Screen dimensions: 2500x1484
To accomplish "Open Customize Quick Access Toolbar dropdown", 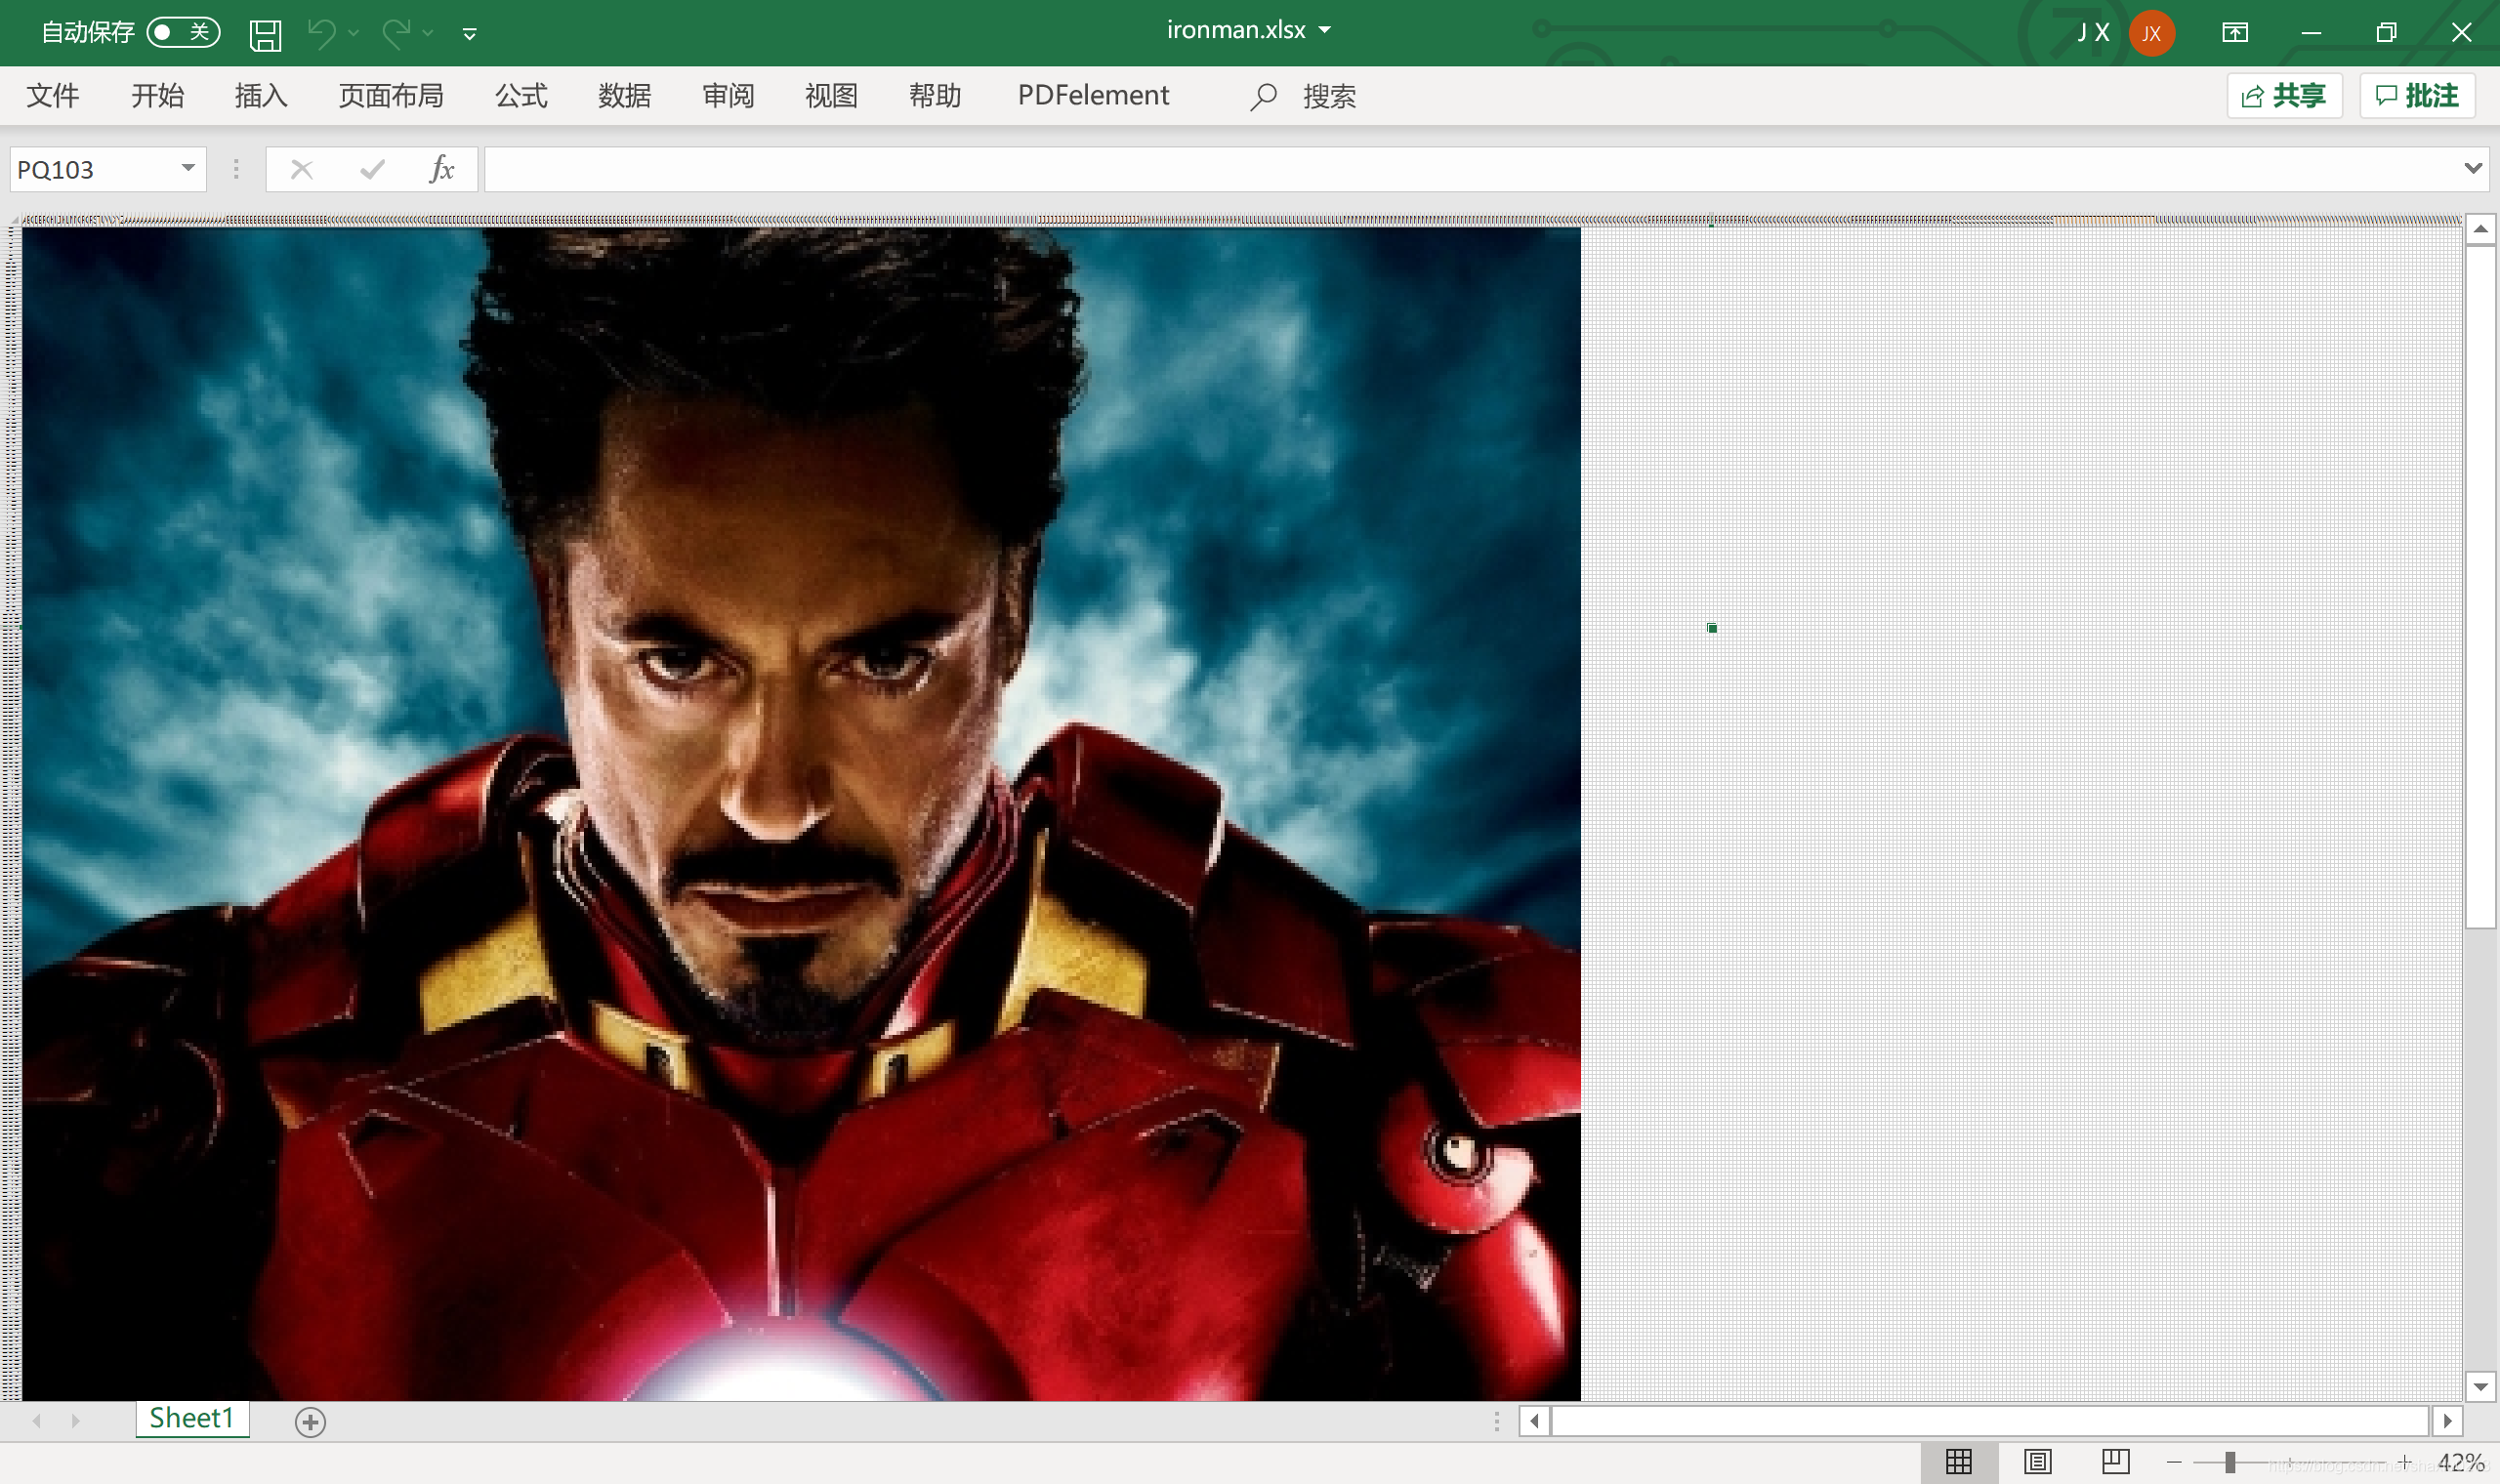I will click(x=469, y=34).
